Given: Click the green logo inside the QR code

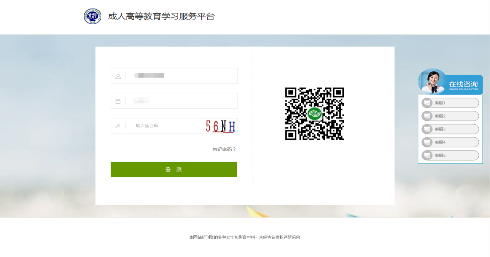Looking at the screenshot, I should (314, 114).
